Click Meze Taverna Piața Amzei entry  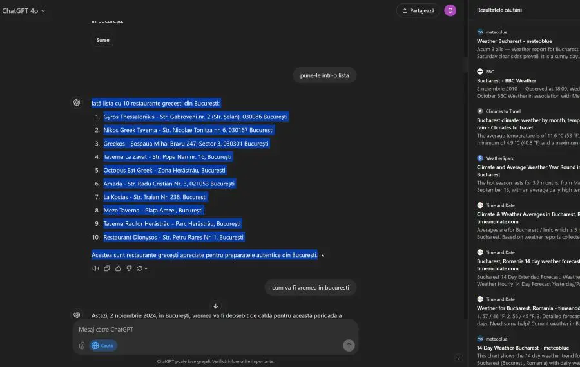coord(153,211)
